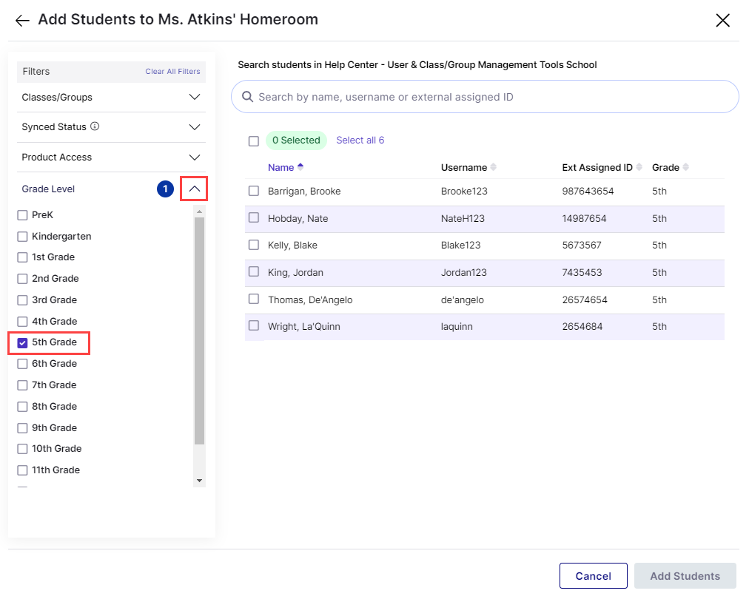Click the Select all 6 link
The width and height of the screenshot is (749, 599).
pos(360,141)
